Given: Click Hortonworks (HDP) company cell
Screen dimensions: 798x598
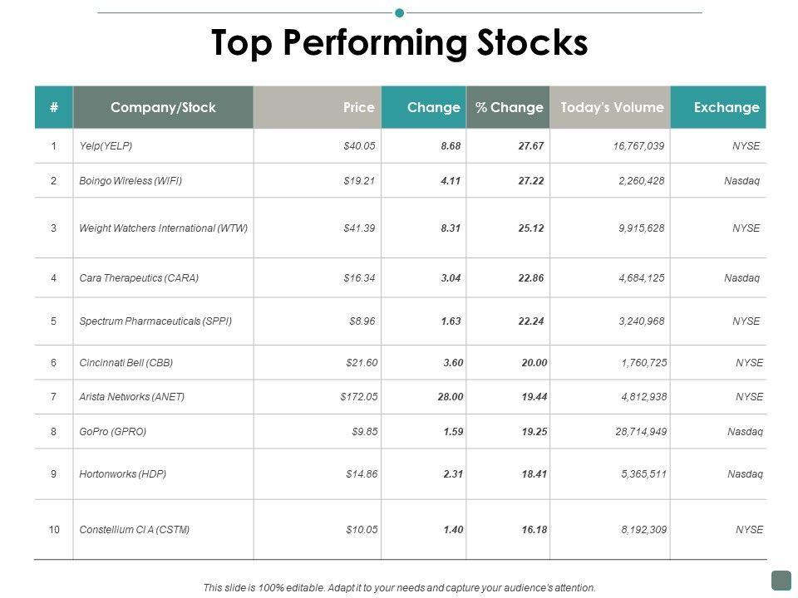Looking at the screenshot, I should click(123, 474).
